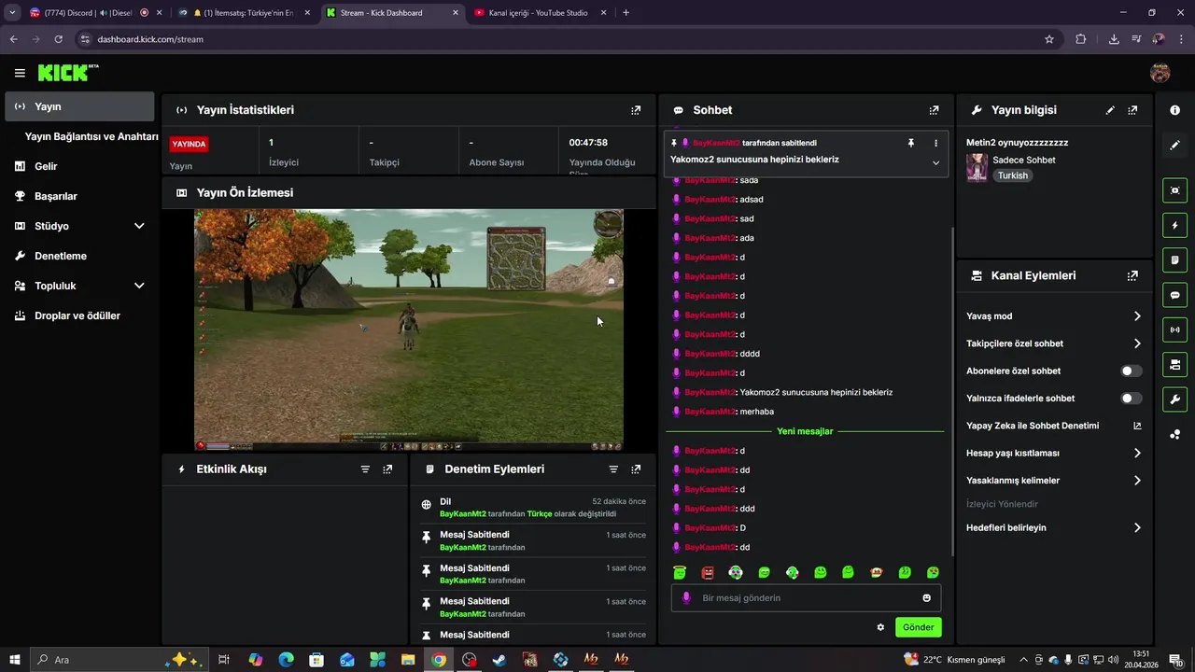Pop out the Sohbet chat panel

click(934, 110)
